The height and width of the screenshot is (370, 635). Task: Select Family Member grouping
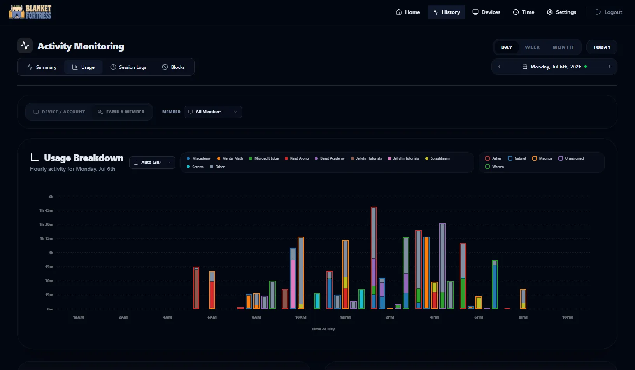click(121, 112)
